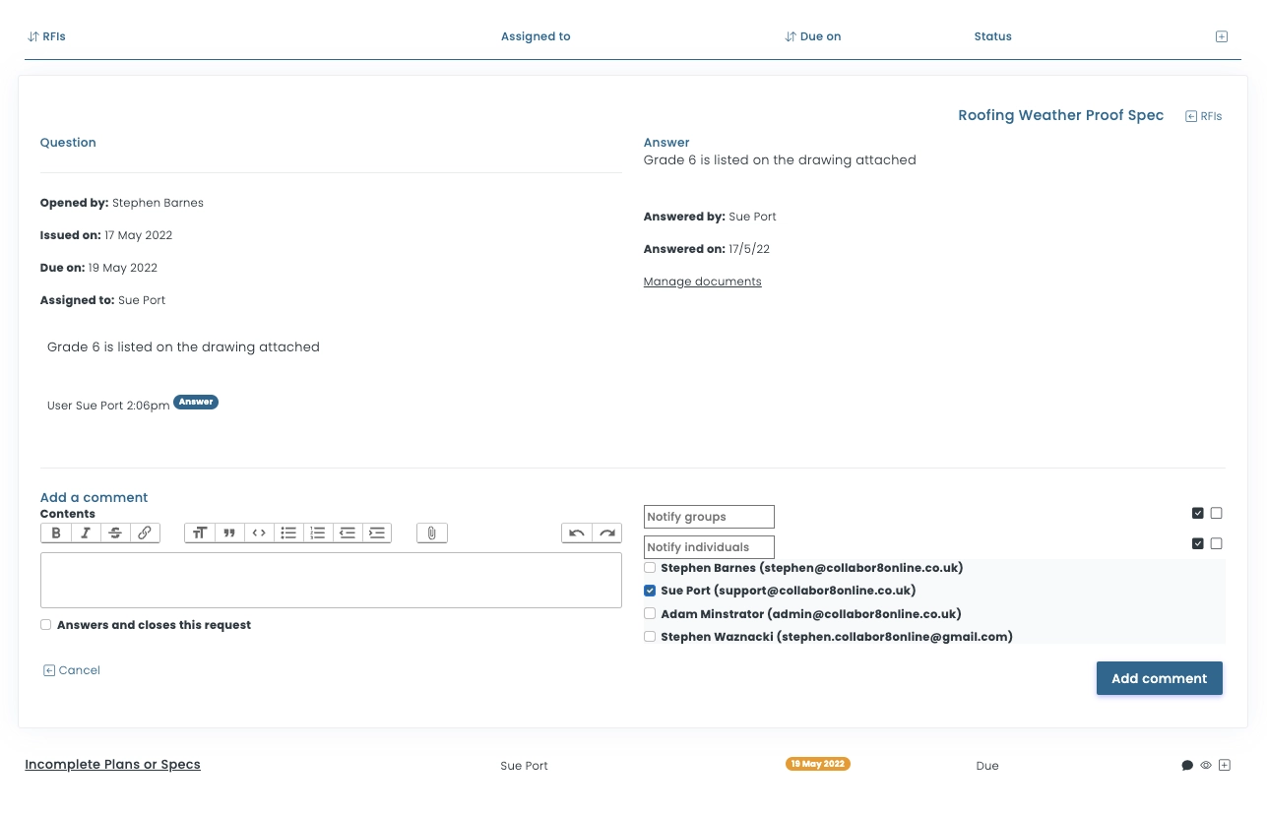Viewport: 1267px width, 815px height.
Task: Click the Answer badge by Sue Port
Action: point(196,402)
